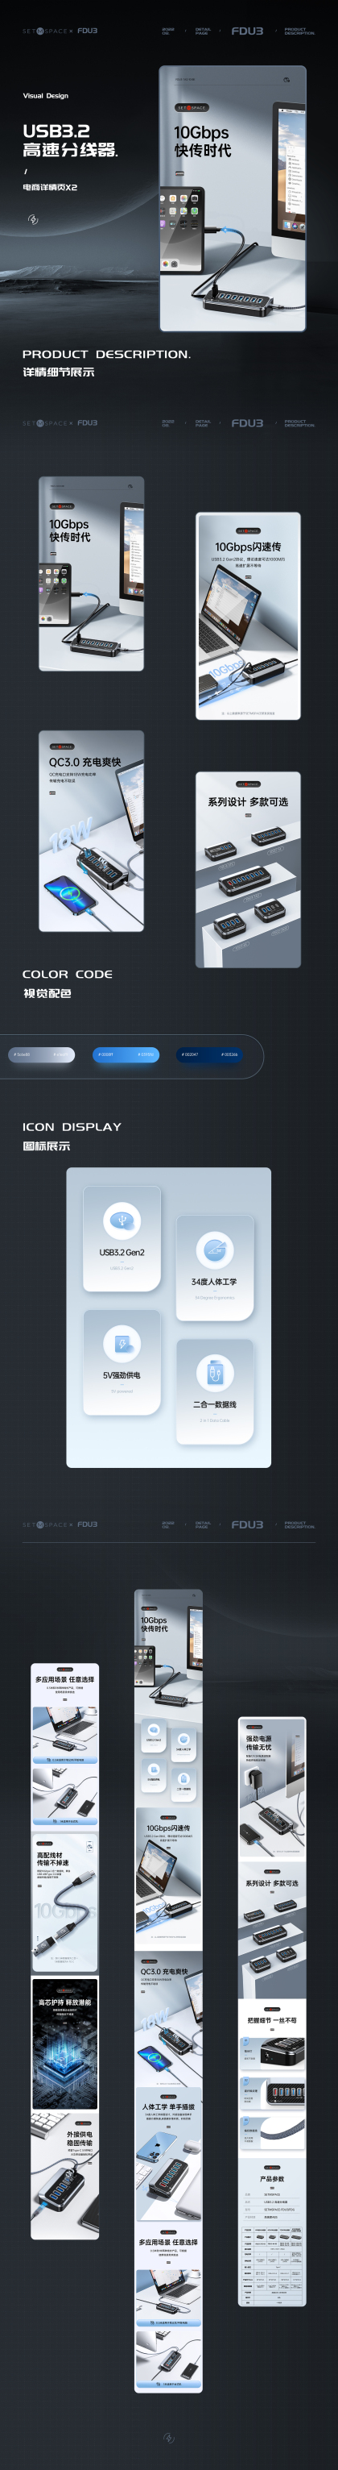The height and width of the screenshot is (2470, 338).
Task: Click the shopping bag icon in the hero mockup
Action: (x=286, y=80)
